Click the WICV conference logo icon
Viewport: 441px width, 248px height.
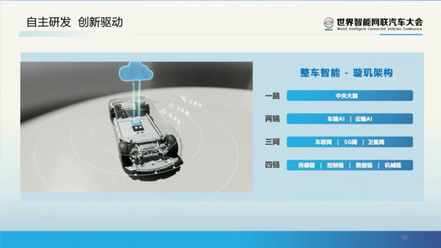[328, 23]
